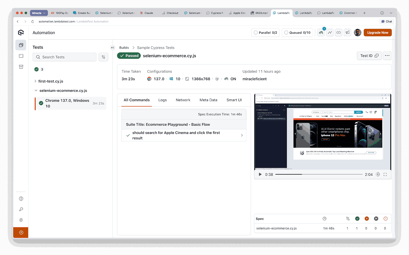
Task: Toggle the passed tests filter chip showing 3
Action: tap(39, 69)
